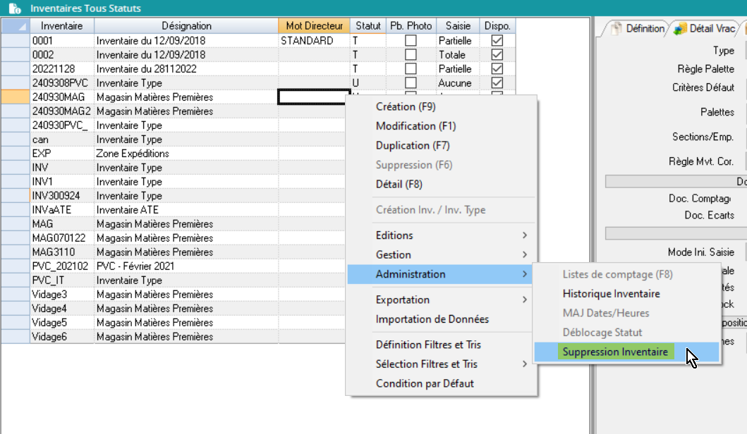Uncheck Dispo. for inventory 0002
This screenshot has width=747, height=434.
[497, 55]
